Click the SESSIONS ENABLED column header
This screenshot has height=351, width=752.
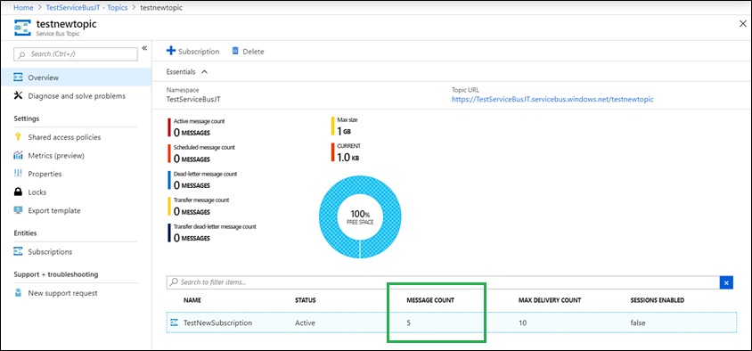pos(657,300)
